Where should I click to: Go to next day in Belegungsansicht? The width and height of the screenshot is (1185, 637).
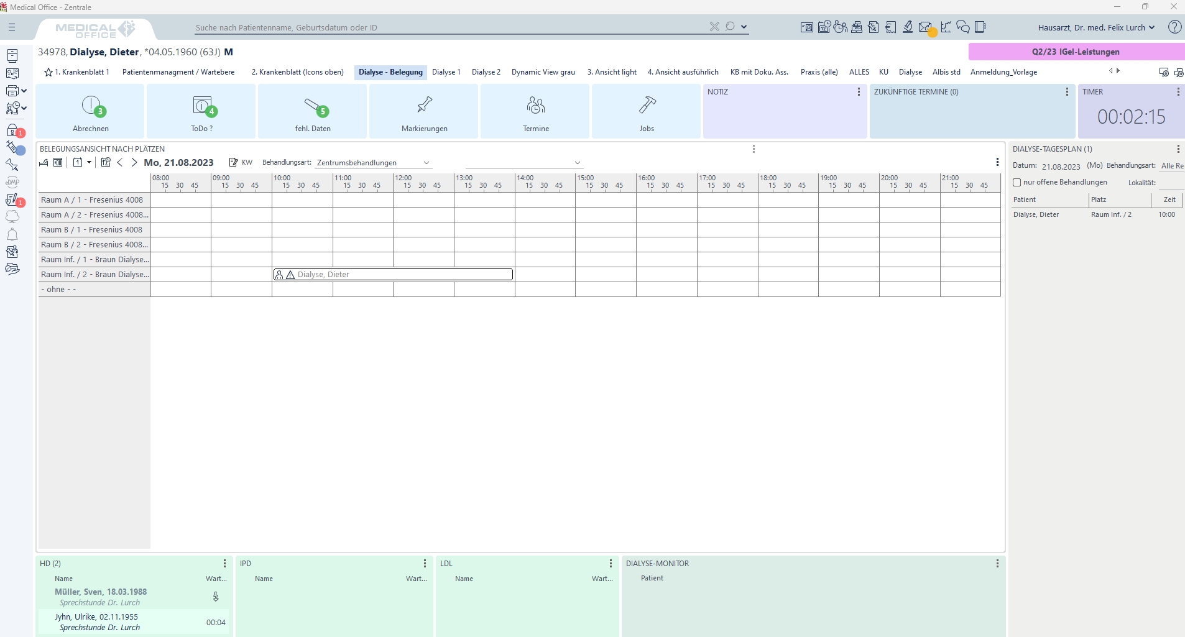click(x=134, y=162)
